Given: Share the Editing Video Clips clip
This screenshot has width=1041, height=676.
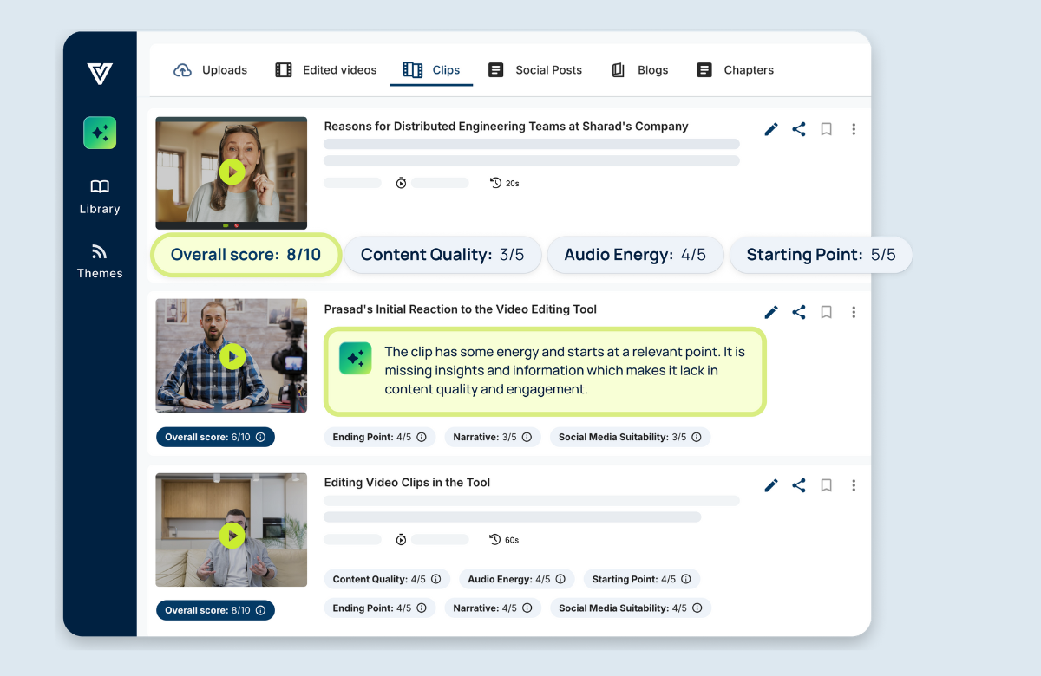Looking at the screenshot, I should (x=799, y=485).
